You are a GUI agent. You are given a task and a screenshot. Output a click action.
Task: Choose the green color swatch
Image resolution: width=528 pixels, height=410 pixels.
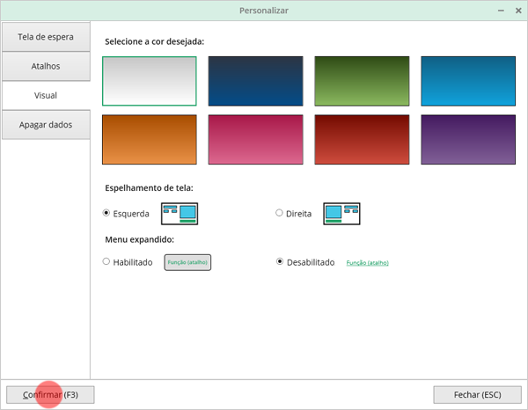(x=362, y=81)
